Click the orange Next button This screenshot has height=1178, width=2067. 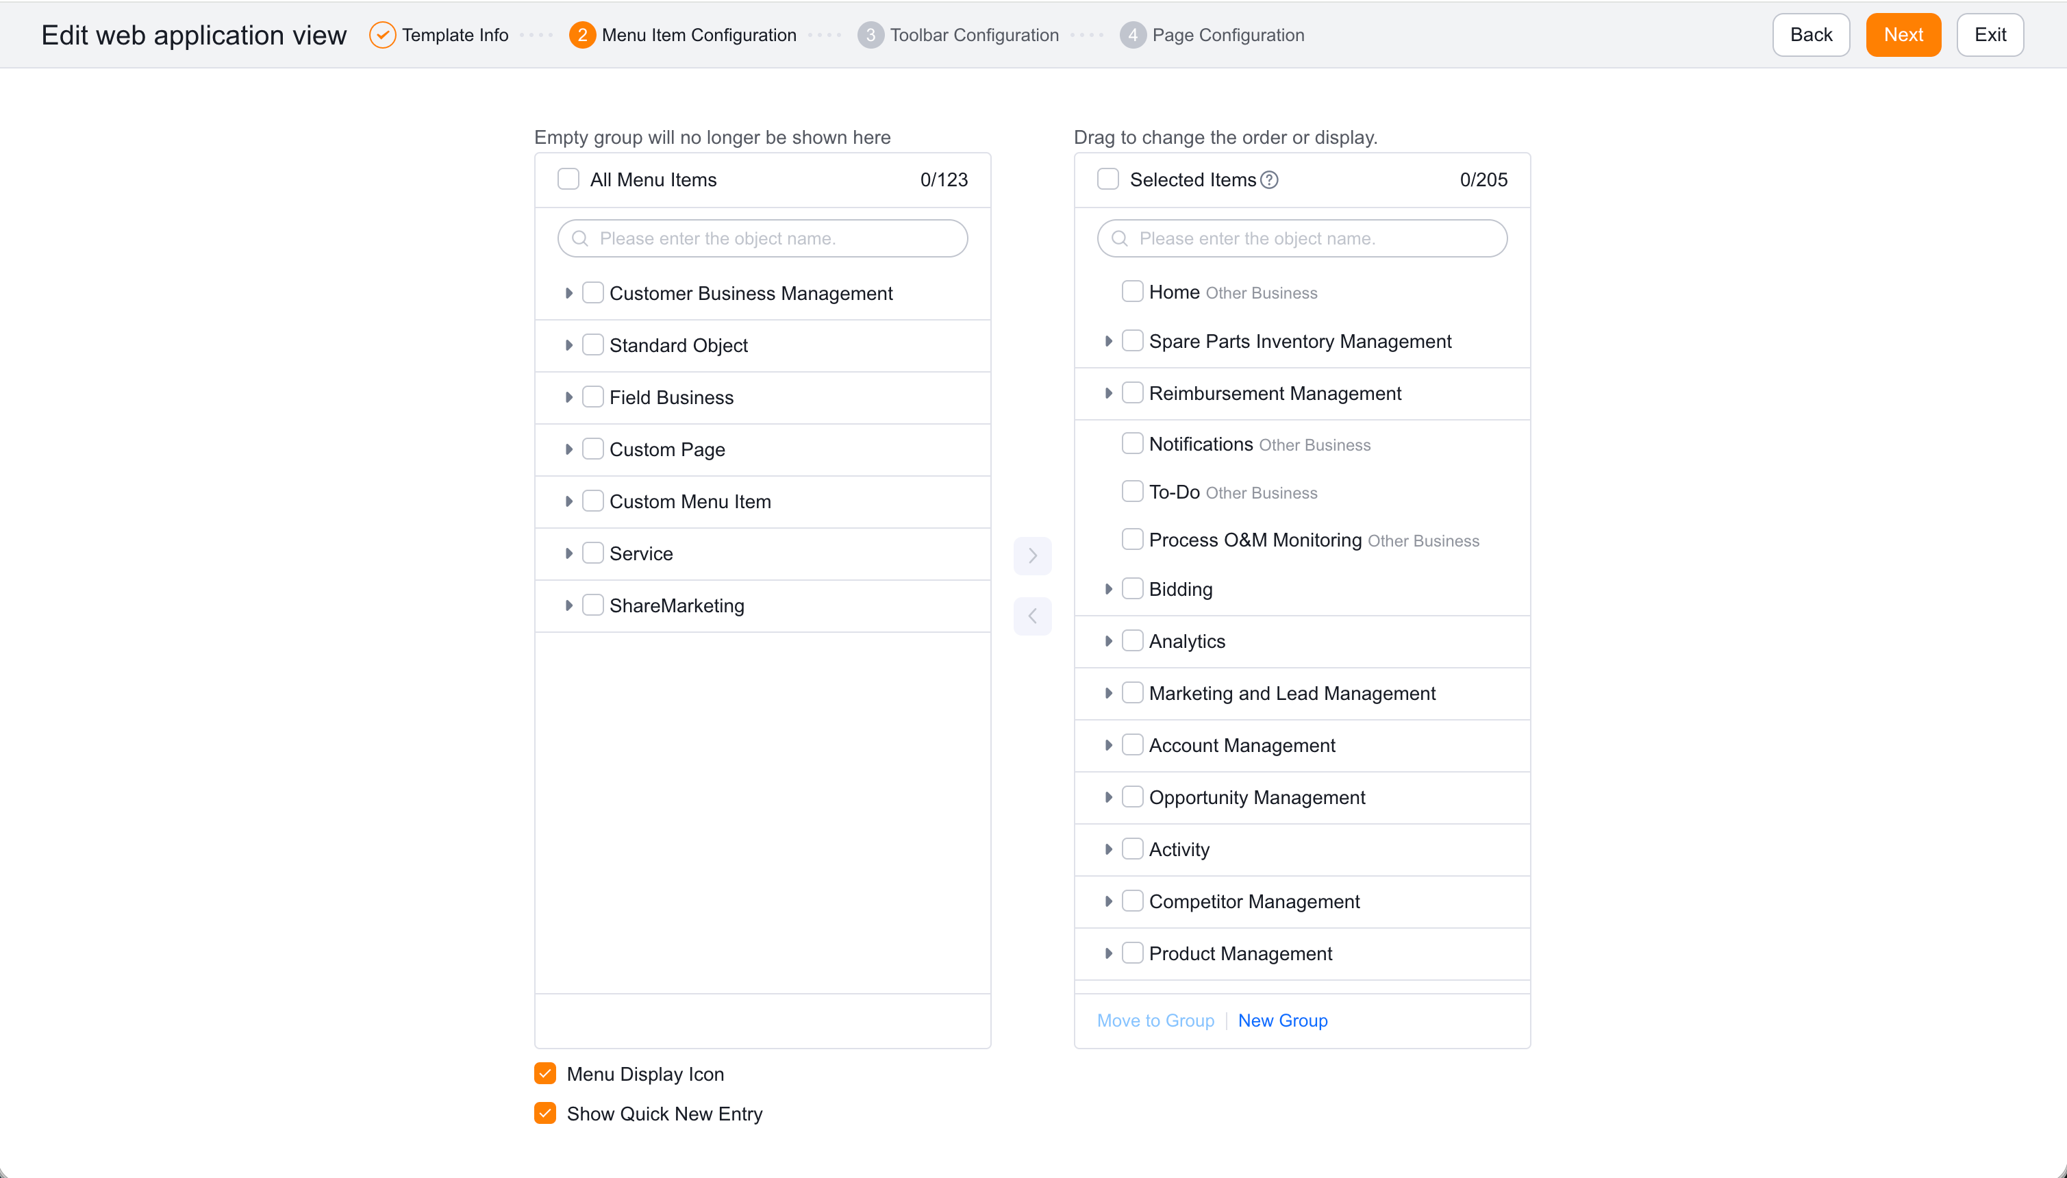[1903, 35]
